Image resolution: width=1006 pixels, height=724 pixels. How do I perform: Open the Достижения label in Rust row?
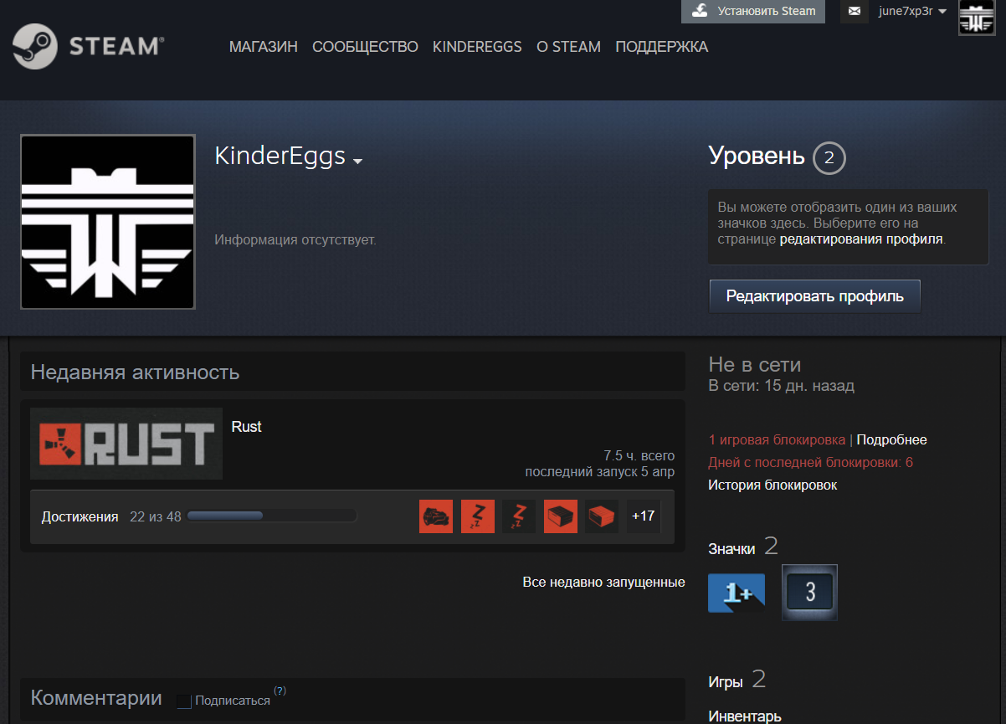(80, 516)
